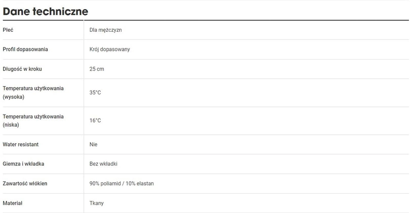Select the "Zawartość włókien" label
Screen dimensions: 410x213
25,184
